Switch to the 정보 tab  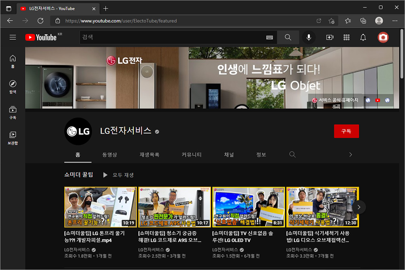261,155
